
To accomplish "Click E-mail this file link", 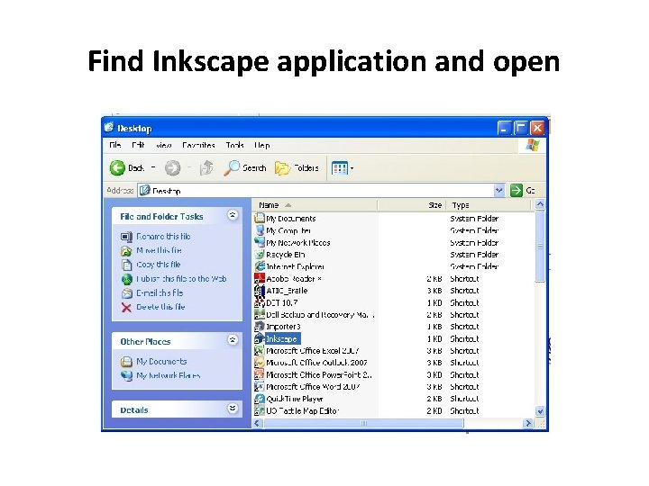I will pyautogui.click(x=160, y=293).
